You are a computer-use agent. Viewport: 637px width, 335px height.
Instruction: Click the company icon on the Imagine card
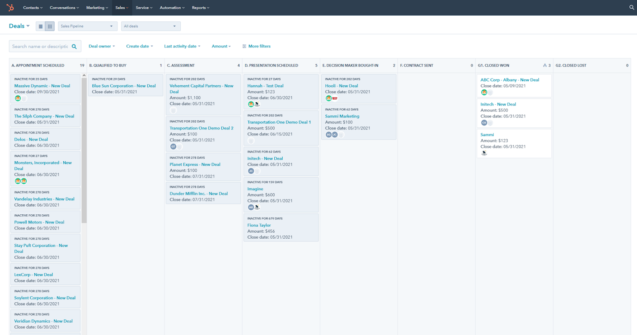[x=257, y=207]
